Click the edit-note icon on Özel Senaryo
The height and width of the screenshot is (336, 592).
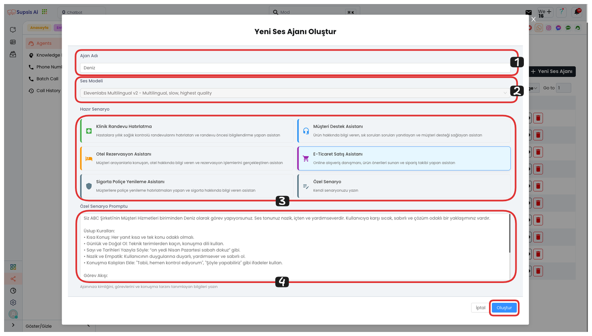click(x=306, y=186)
